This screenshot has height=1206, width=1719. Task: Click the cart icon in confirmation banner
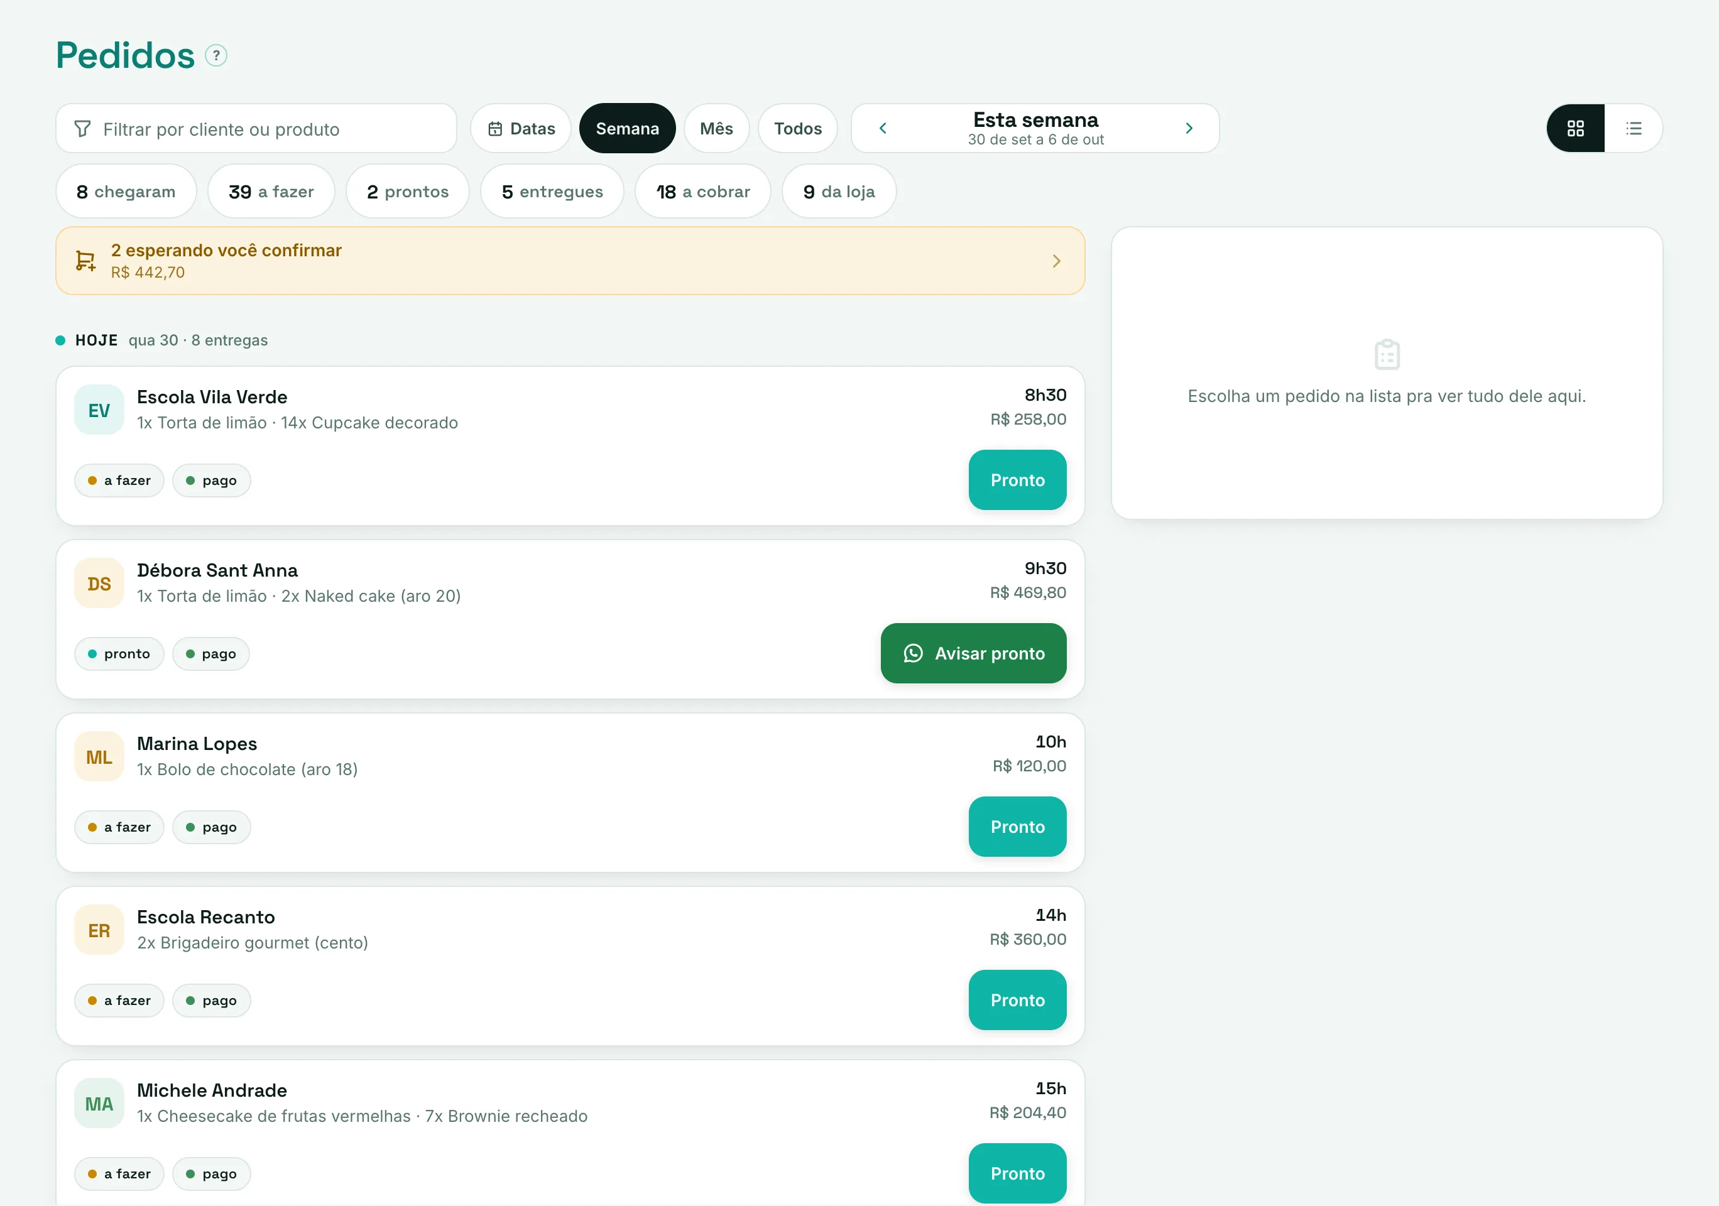pyautogui.click(x=85, y=261)
